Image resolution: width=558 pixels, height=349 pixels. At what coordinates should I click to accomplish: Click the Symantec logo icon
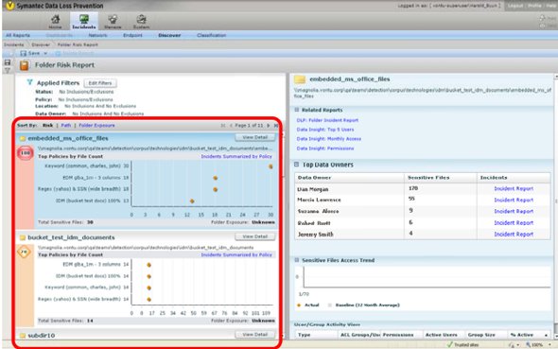tap(9, 6)
